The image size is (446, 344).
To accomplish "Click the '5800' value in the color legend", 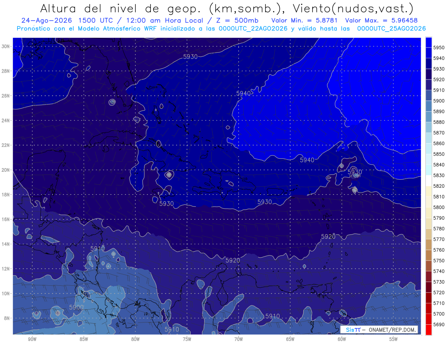I will (x=439, y=207).
